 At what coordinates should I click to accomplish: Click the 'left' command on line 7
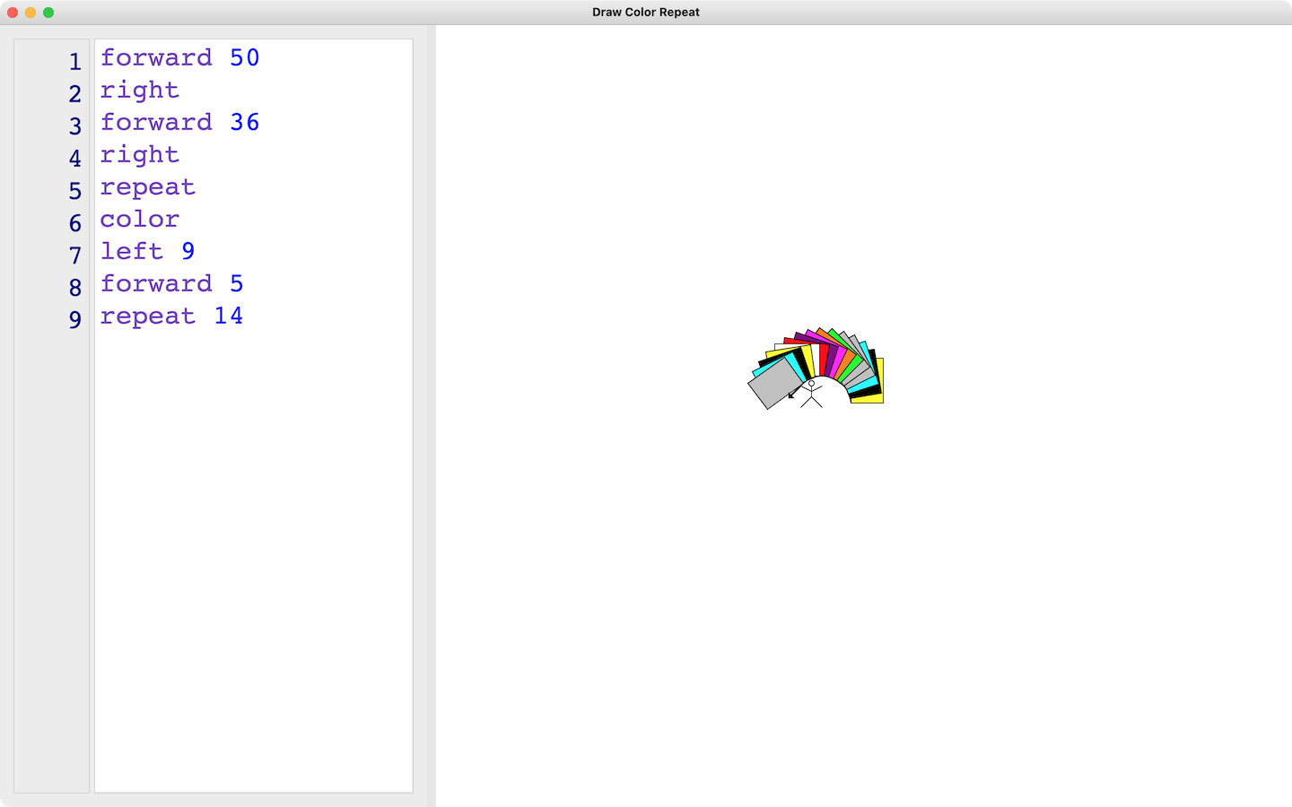(131, 252)
